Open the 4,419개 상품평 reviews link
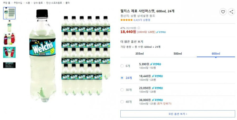 (x=141, y=20)
